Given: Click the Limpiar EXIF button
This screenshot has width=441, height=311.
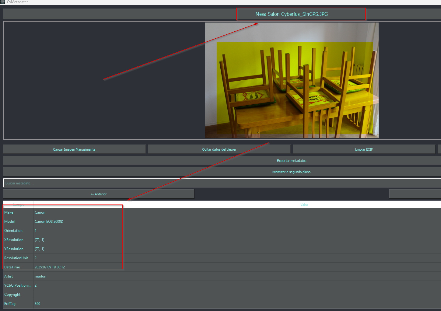Looking at the screenshot, I should [x=364, y=149].
